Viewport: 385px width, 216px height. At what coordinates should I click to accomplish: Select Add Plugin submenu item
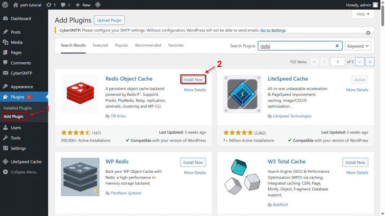13,116
